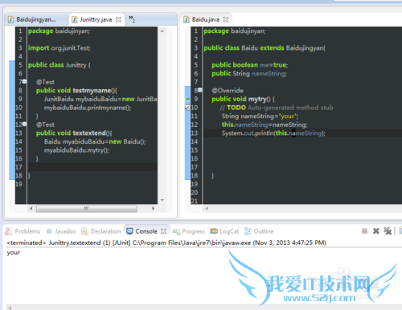Click the Outline tab icon
The height and width of the screenshot is (310, 402).
(x=248, y=231)
